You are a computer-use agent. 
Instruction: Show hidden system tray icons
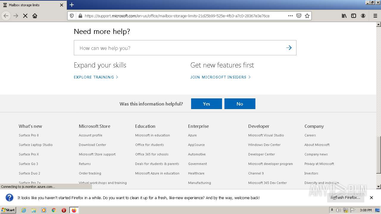click(x=332, y=210)
